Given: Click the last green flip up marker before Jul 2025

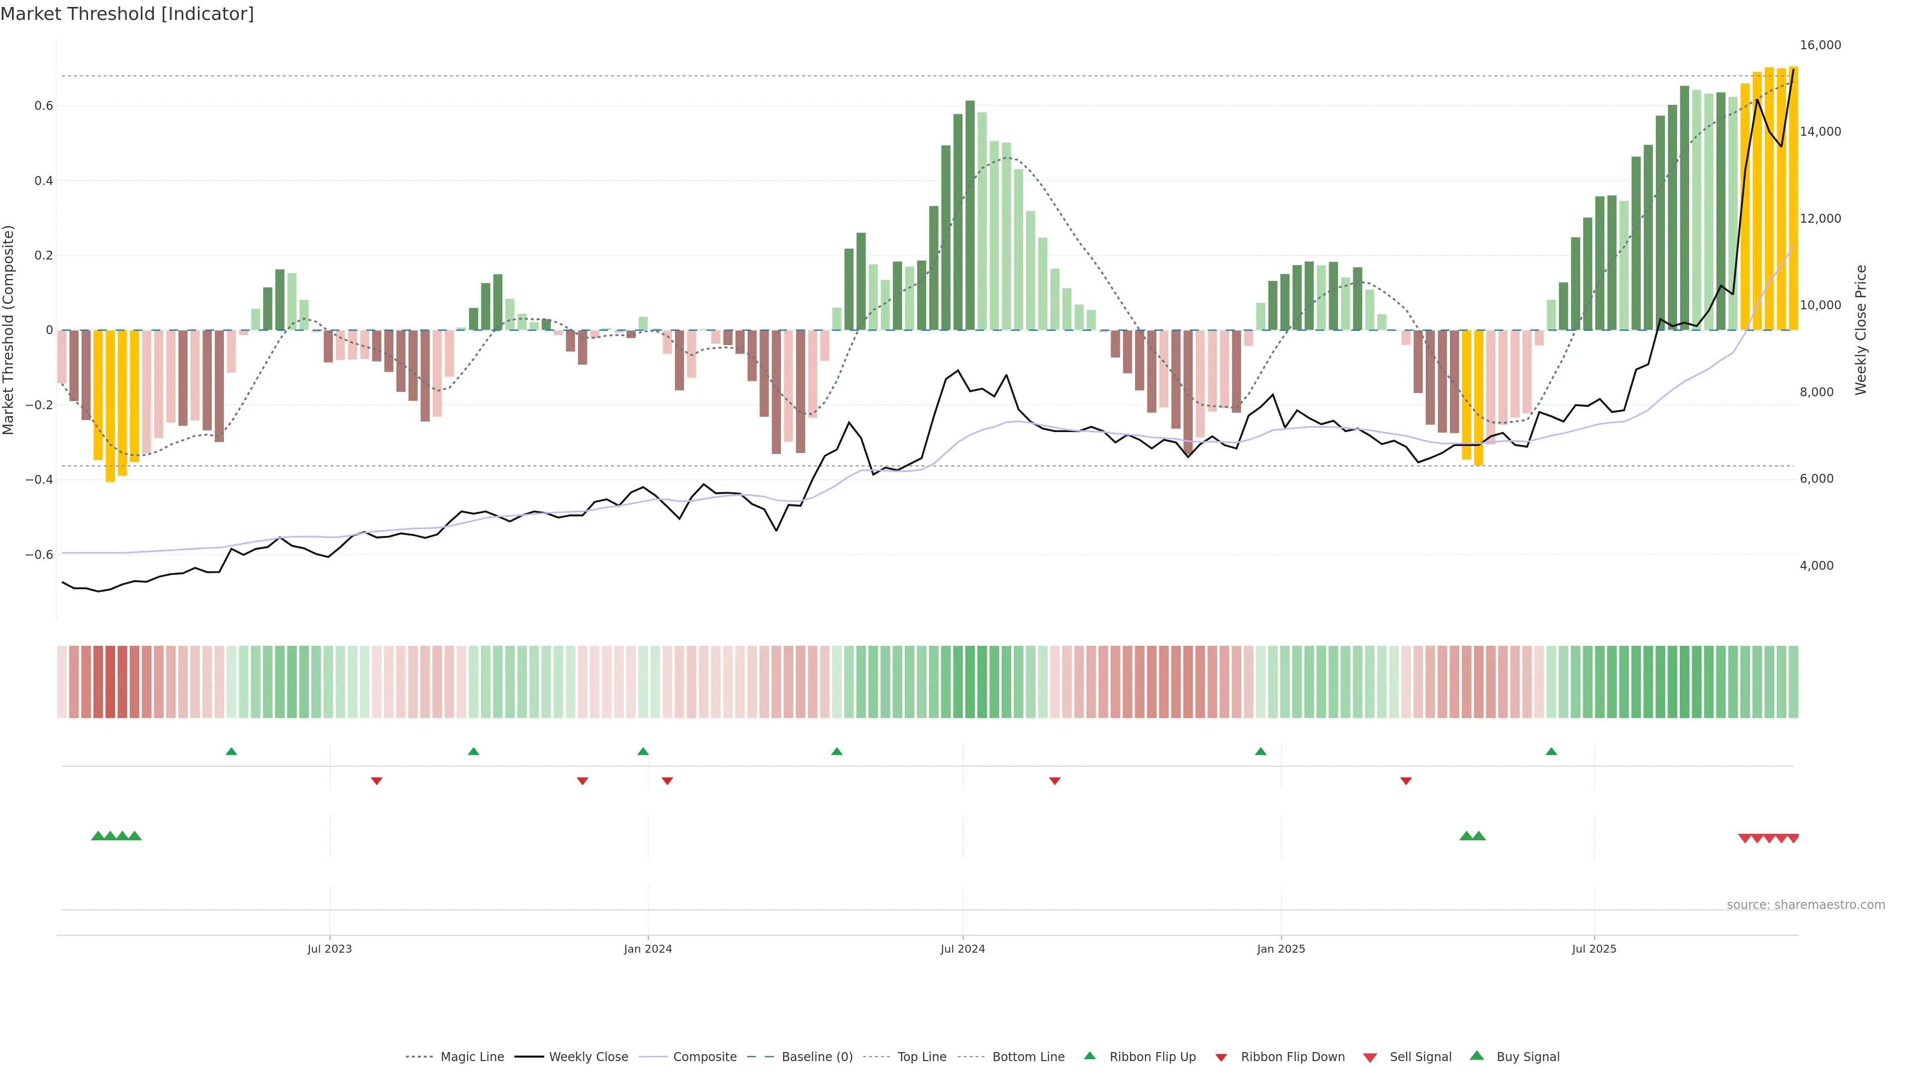Looking at the screenshot, I should pyautogui.click(x=1551, y=752).
